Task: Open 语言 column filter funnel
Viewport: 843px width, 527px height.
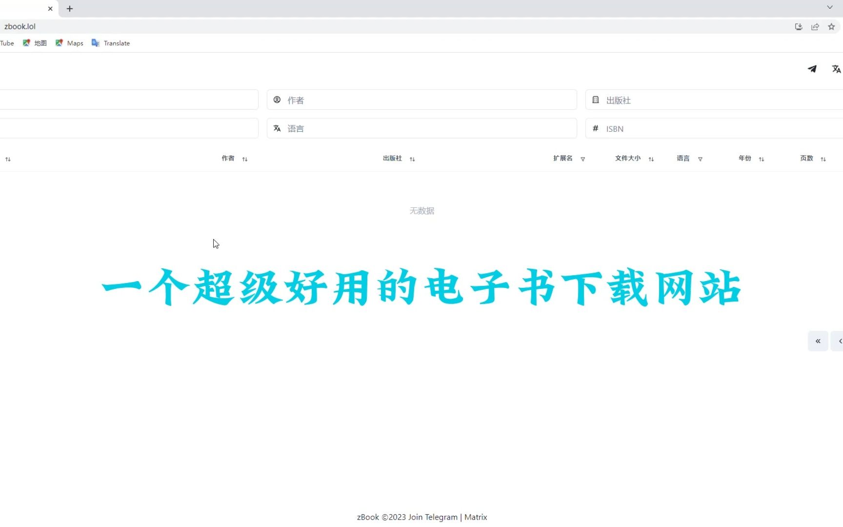Action: pyautogui.click(x=700, y=159)
